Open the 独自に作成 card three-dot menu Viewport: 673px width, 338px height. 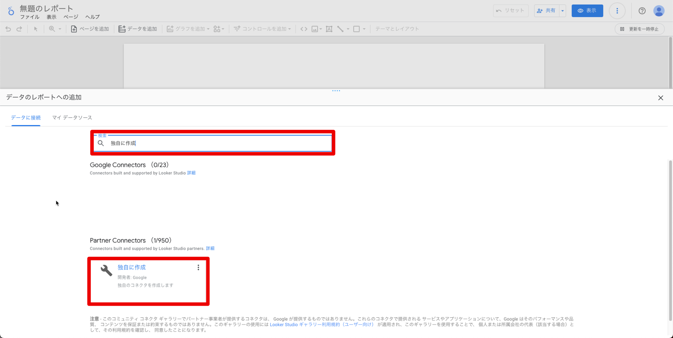[x=198, y=268]
